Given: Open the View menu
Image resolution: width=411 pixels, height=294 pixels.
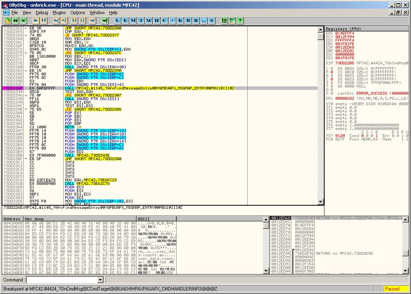Looking at the screenshot, I should coord(27,12).
